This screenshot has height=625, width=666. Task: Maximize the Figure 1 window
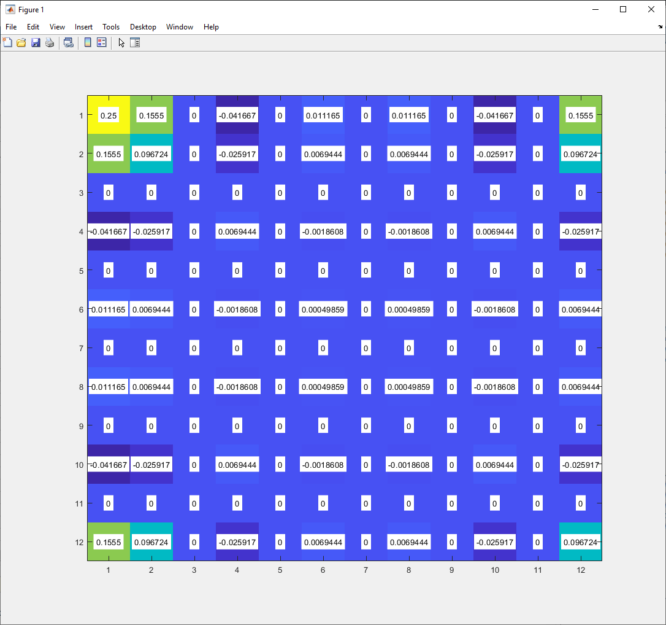[x=623, y=9]
